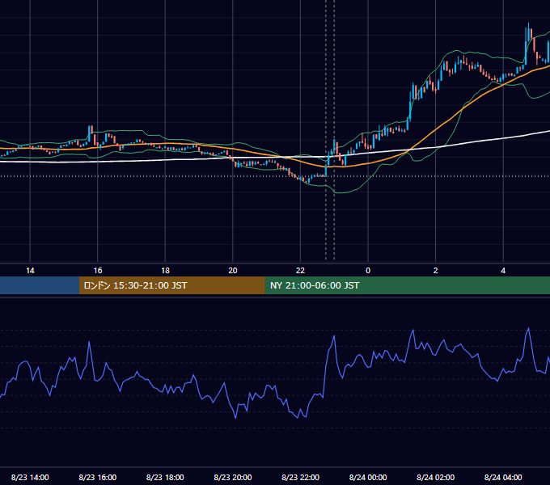Click the 8/23 22:00 date label
The width and height of the screenshot is (550, 485).
[301, 477]
